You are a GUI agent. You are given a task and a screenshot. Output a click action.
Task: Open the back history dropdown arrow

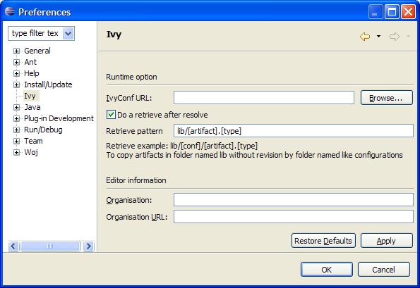(378, 37)
